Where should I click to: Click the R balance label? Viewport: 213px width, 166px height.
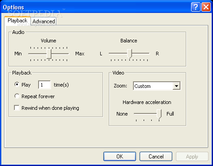tap(157, 54)
